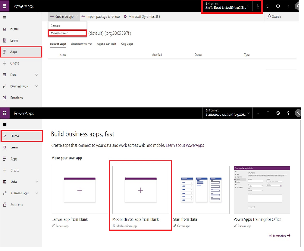Open help question mark in top window
304x251 pixels.
(288, 6)
